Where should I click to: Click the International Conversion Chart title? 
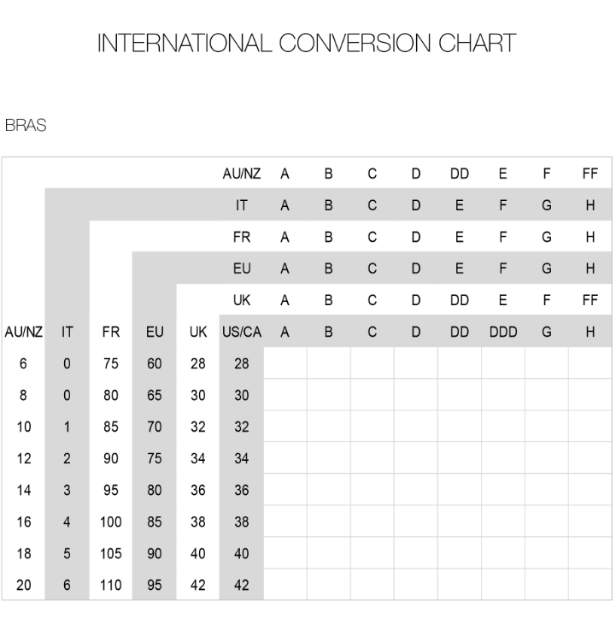coord(307,43)
